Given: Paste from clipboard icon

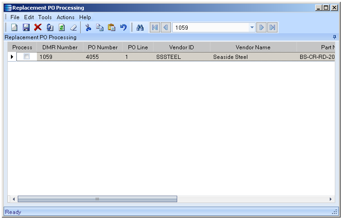Looking at the screenshot, I should pos(112,27).
